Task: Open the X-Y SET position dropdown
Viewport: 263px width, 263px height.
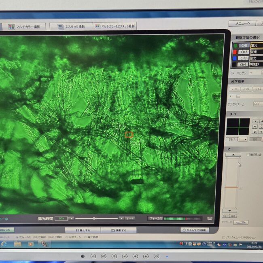Action: click(x=243, y=139)
